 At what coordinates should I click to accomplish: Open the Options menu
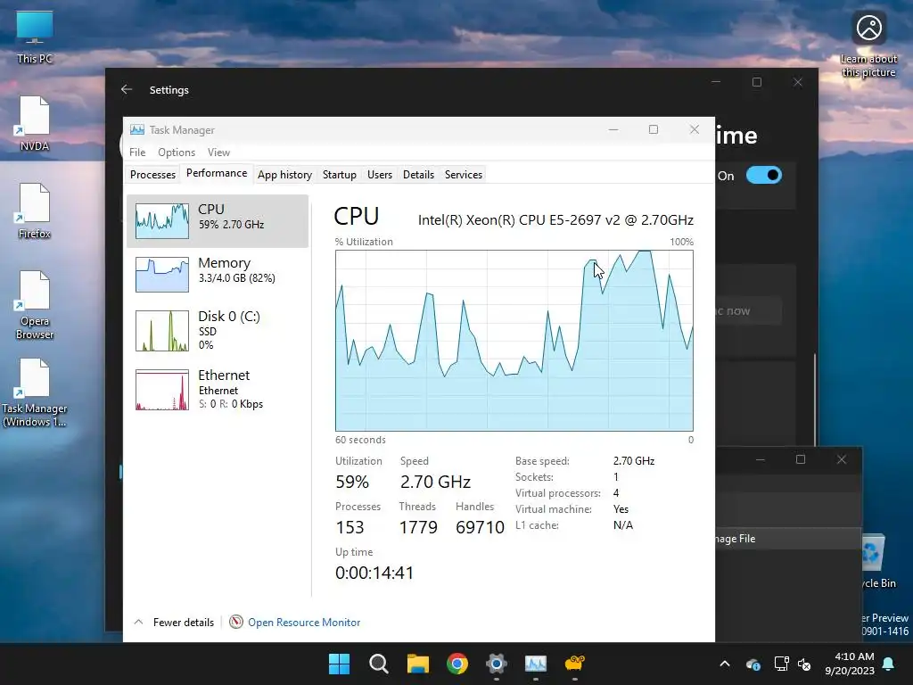click(177, 152)
